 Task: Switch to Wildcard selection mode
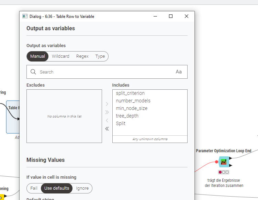pos(60,56)
